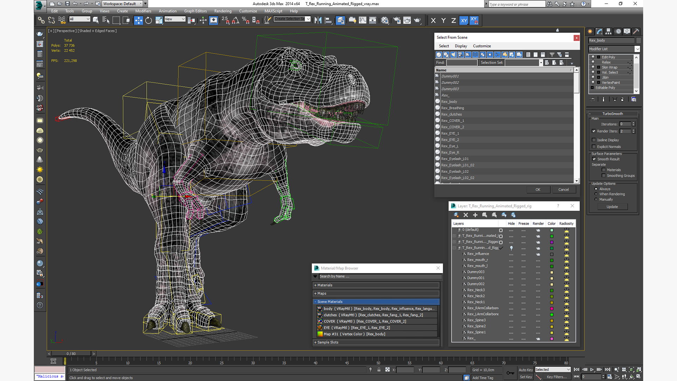Click Cancel in Select From Scene dialog

563,190
